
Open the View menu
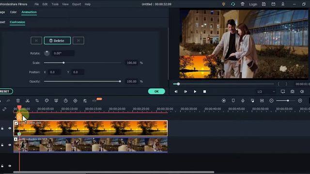(65, 4)
